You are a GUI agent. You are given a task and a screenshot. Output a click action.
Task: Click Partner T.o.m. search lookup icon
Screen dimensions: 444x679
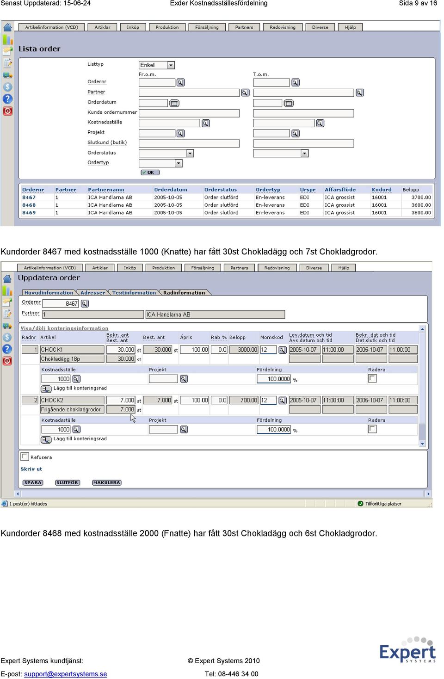(359, 93)
